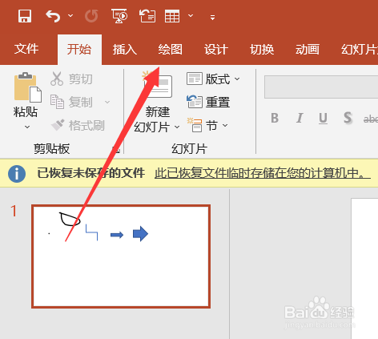Select slide 1 thumbnail

[x=121, y=256]
